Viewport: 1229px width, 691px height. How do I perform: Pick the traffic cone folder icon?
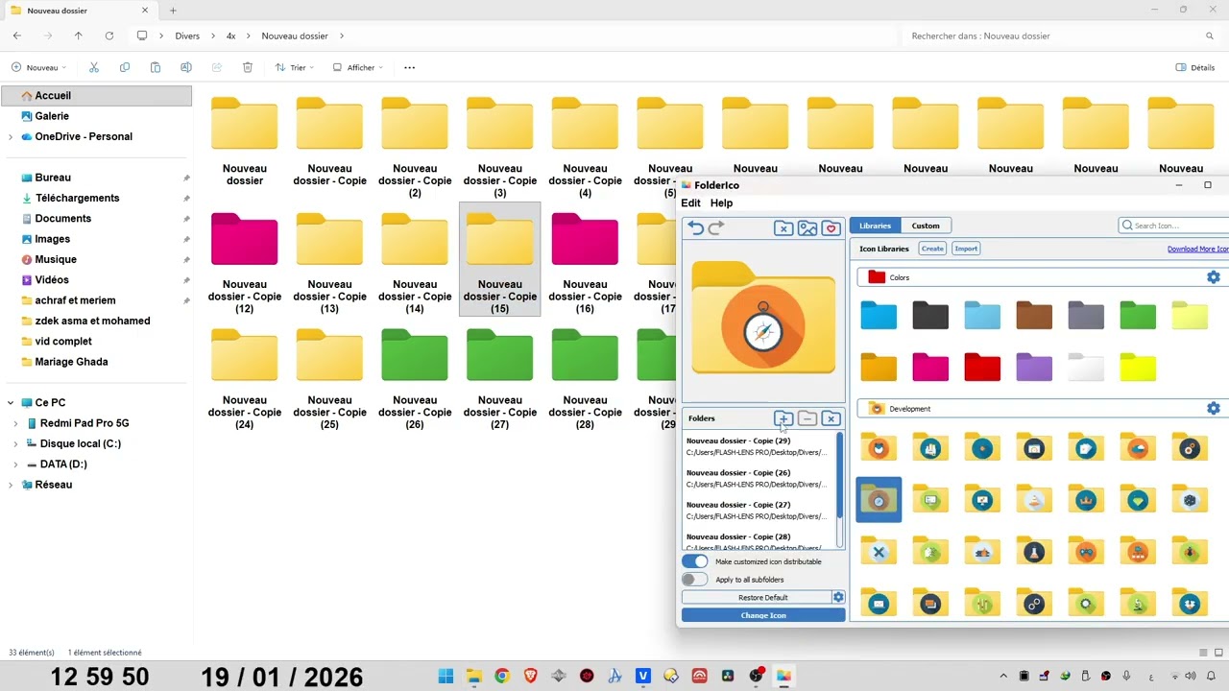coord(1034,499)
